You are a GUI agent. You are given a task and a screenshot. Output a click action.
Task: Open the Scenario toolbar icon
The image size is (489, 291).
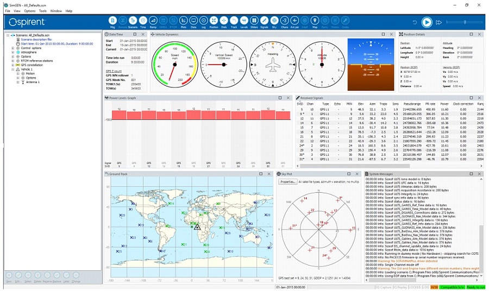point(133,21)
